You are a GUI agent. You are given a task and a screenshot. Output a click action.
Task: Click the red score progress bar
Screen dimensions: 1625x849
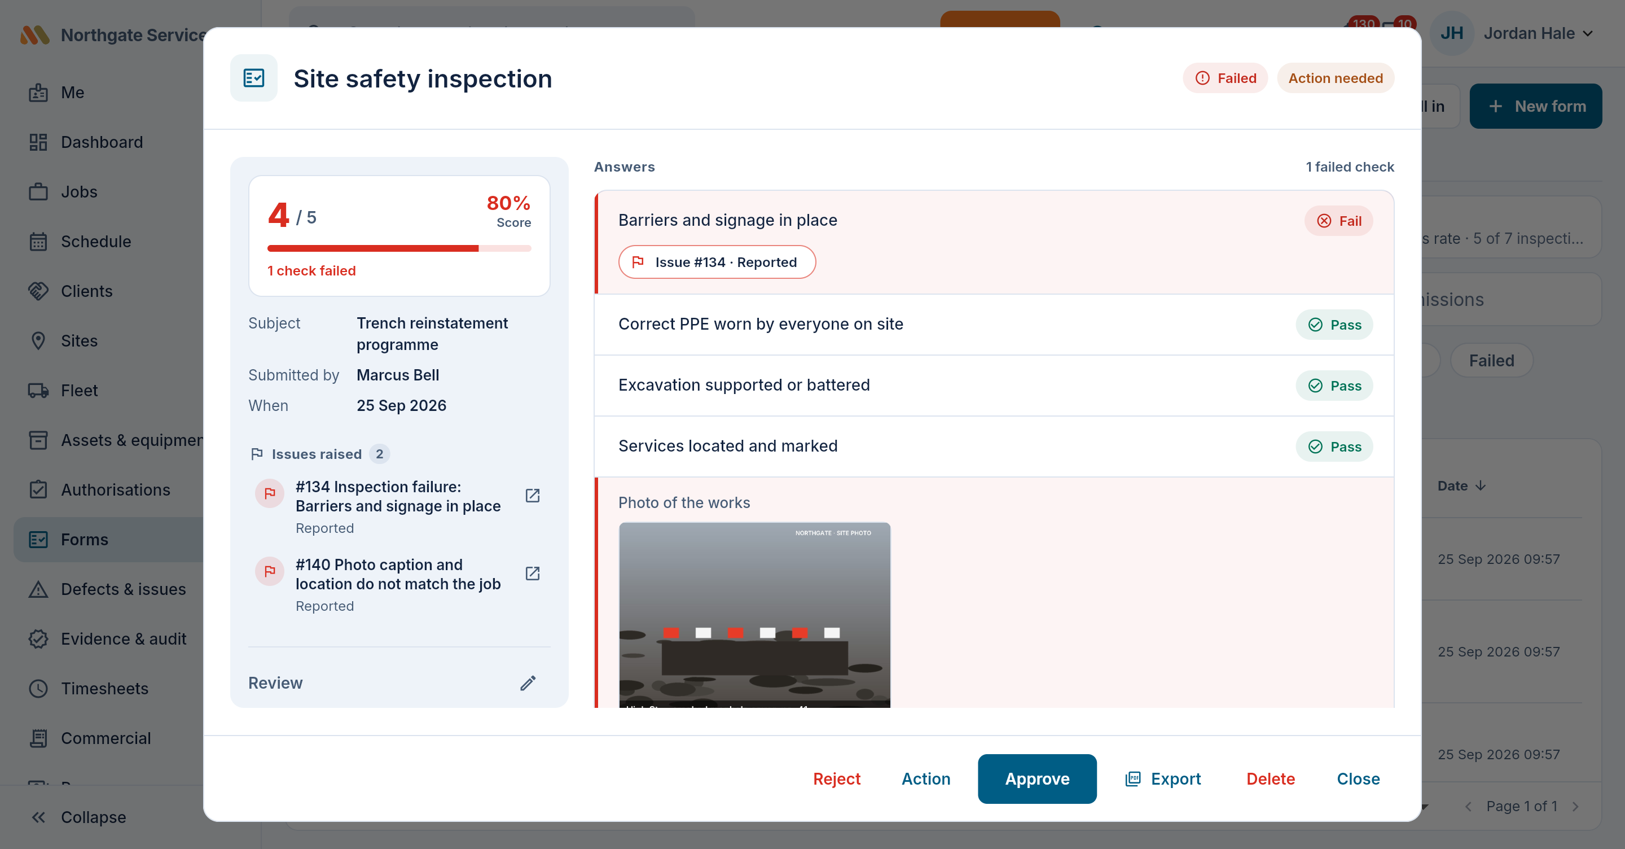[399, 248]
